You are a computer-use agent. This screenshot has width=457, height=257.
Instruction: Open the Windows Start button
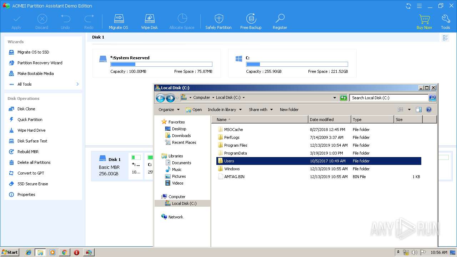tap(10, 252)
